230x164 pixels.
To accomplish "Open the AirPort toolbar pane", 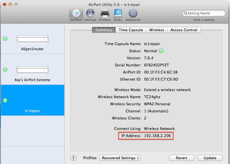I will pyautogui.click(x=76, y=15).
